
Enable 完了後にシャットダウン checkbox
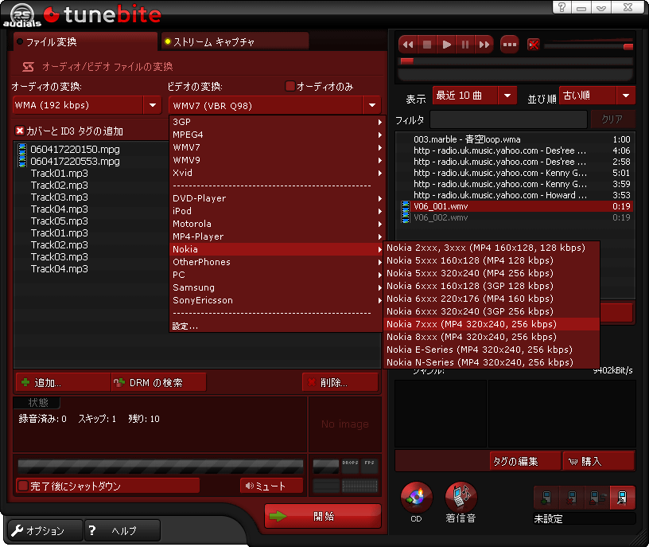pyautogui.click(x=23, y=486)
